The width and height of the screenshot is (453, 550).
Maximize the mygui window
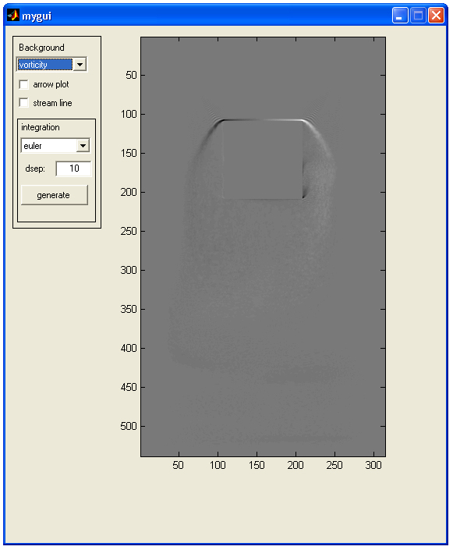[418, 16]
